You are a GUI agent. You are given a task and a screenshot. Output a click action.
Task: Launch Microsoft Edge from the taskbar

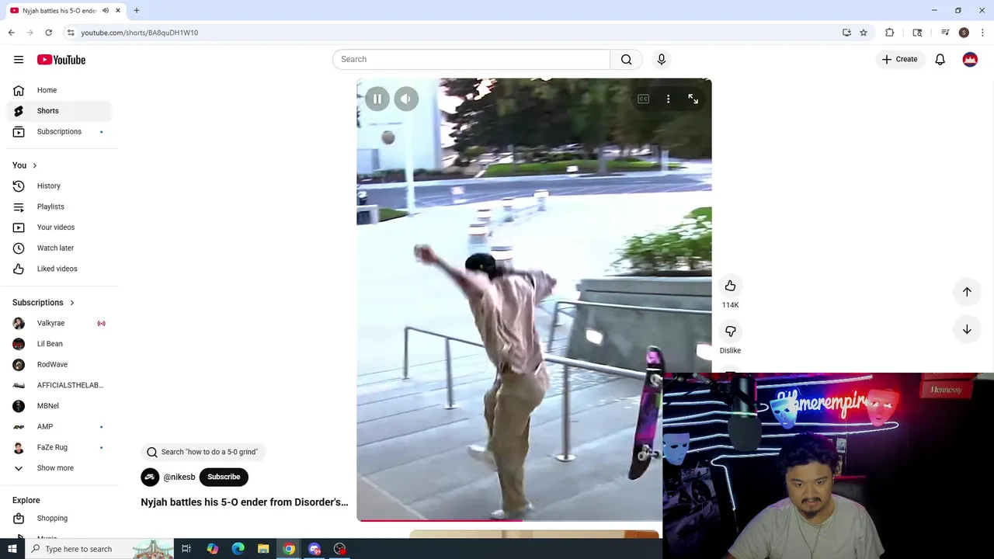click(238, 549)
